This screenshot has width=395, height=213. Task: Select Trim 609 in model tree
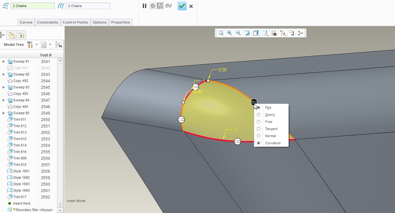(x=20, y=158)
